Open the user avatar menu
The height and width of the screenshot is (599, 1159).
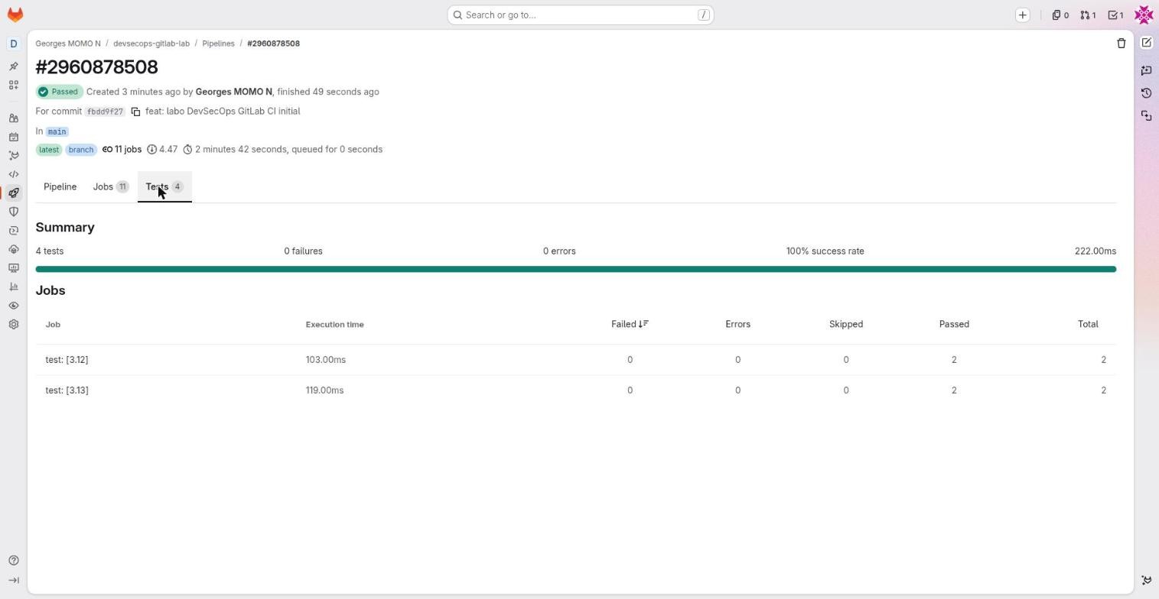(x=1144, y=15)
